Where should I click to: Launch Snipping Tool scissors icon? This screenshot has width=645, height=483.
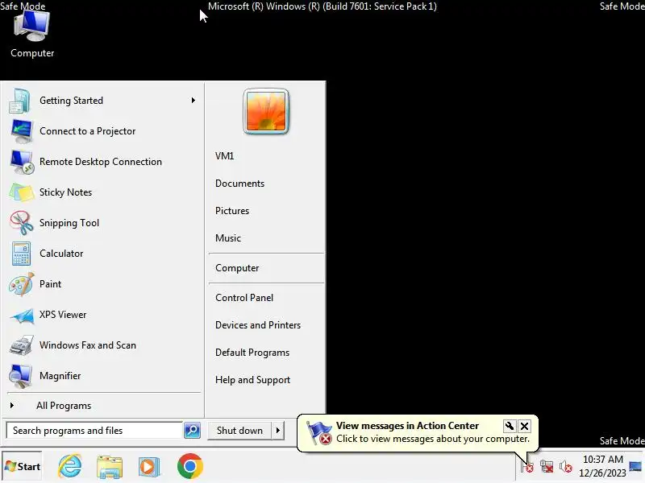click(x=21, y=223)
